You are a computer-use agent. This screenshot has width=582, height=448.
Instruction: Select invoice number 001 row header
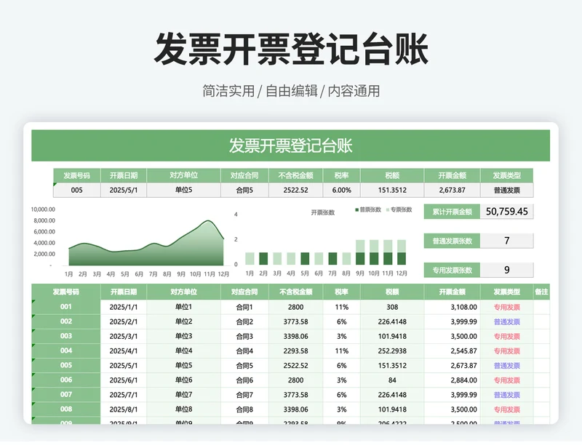click(66, 307)
